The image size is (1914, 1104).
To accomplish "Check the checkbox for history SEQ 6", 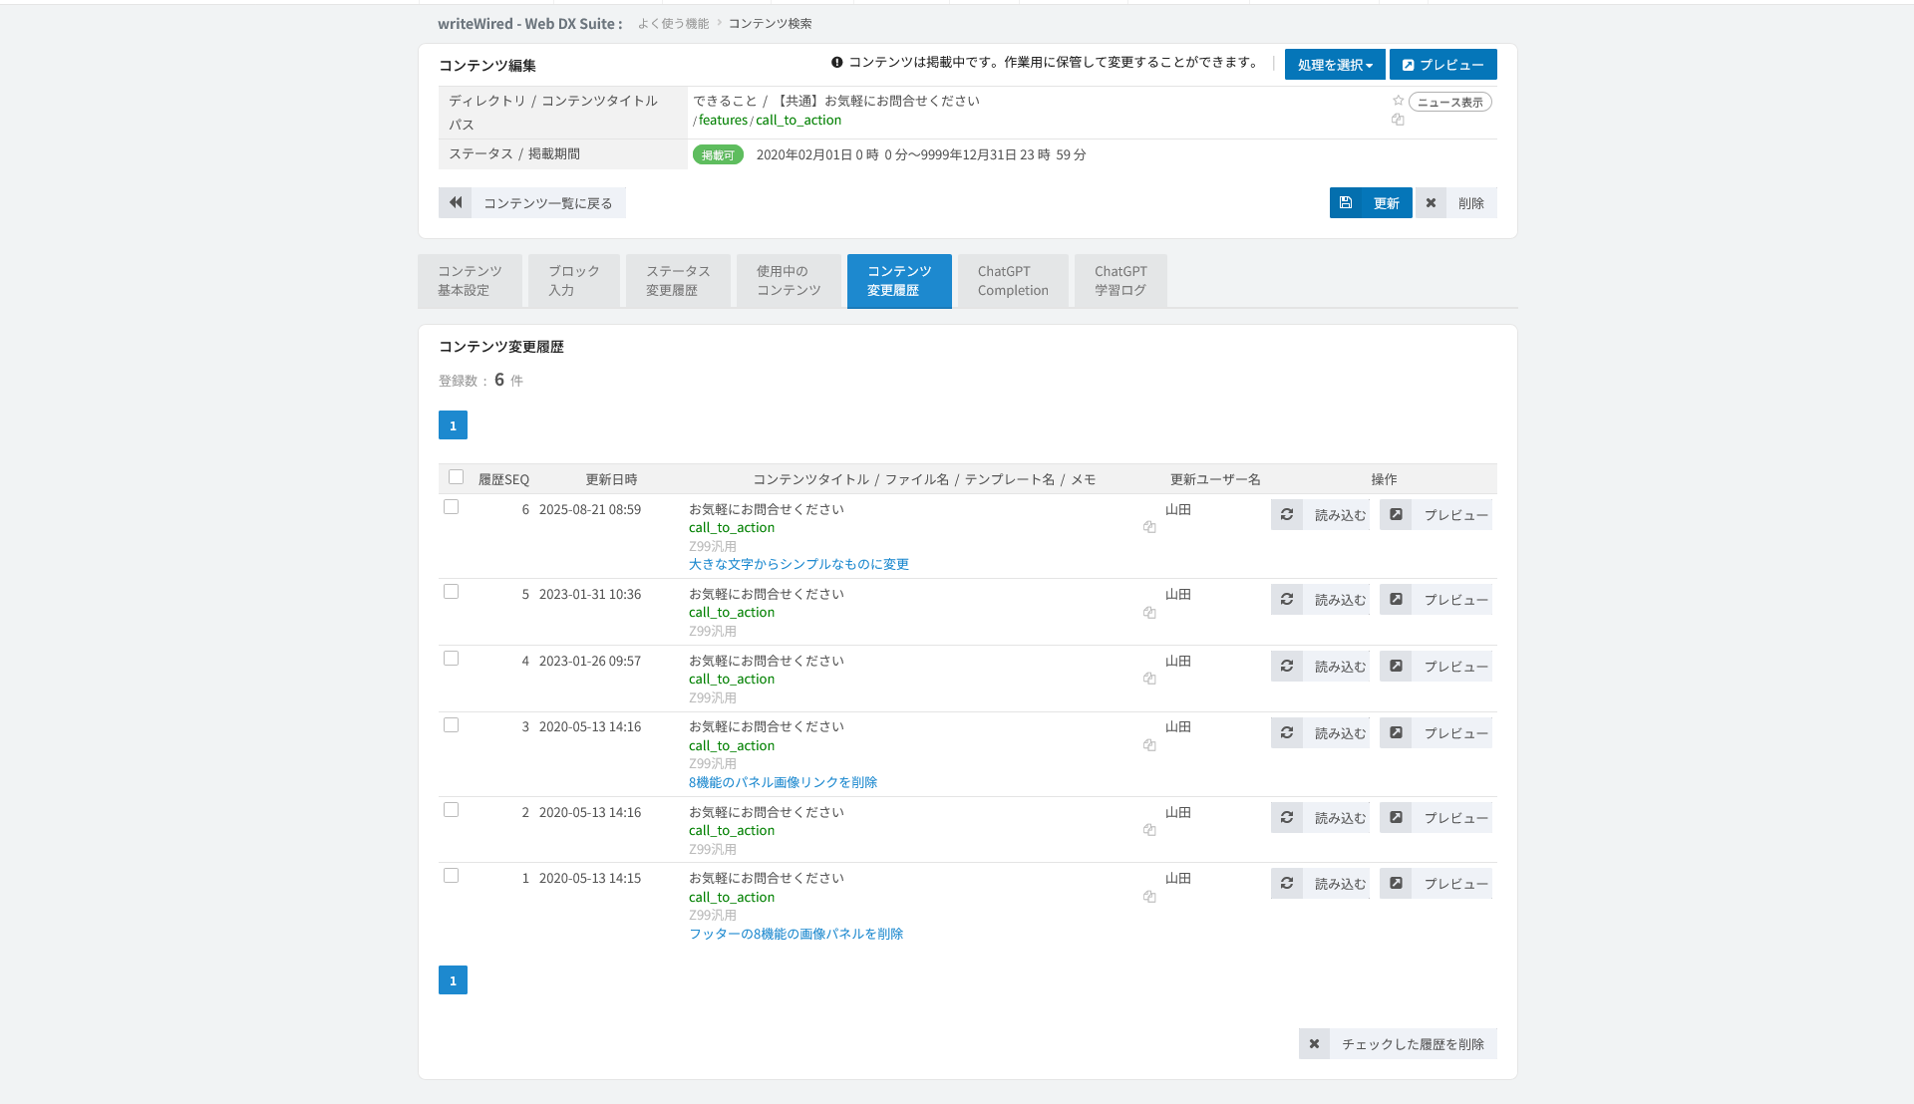I will coord(452,507).
